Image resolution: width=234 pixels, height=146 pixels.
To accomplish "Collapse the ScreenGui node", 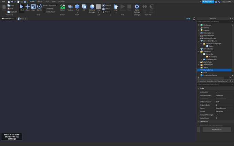I will tap(201, 54).
